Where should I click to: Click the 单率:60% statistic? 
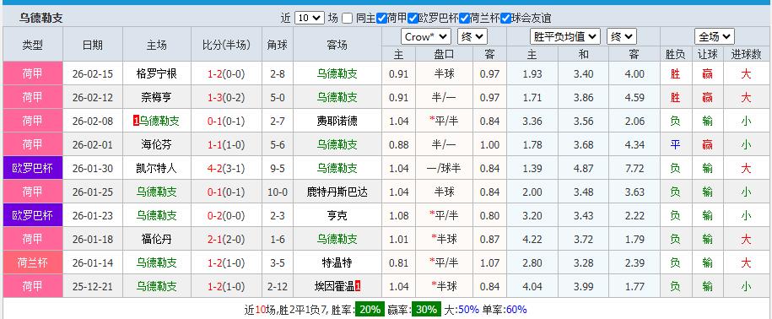[x=505, y=309]
